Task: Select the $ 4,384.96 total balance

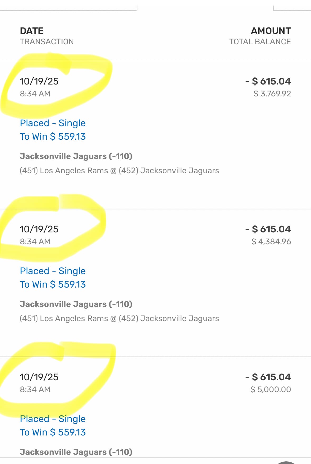Action: 271,242
